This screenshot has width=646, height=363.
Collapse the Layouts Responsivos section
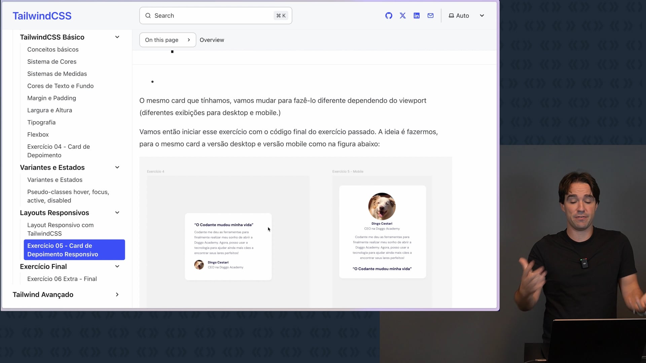coord(117,213)
